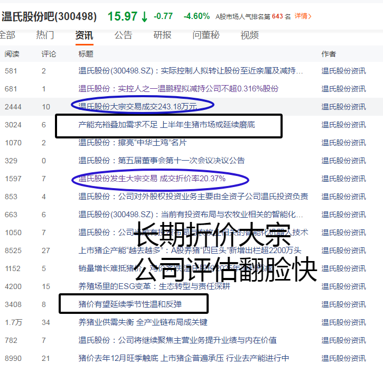Open article 公司将继续聚焦主营业务提升业绩与内在价值
The image size is (383, 372).
coord(178,340)
